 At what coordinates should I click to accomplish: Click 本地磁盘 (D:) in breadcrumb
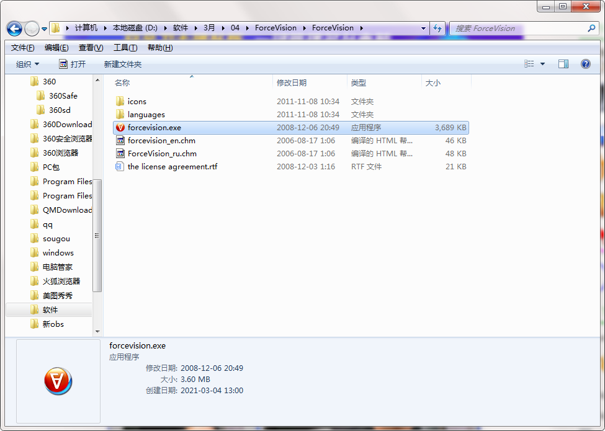(x=135, y=28)
